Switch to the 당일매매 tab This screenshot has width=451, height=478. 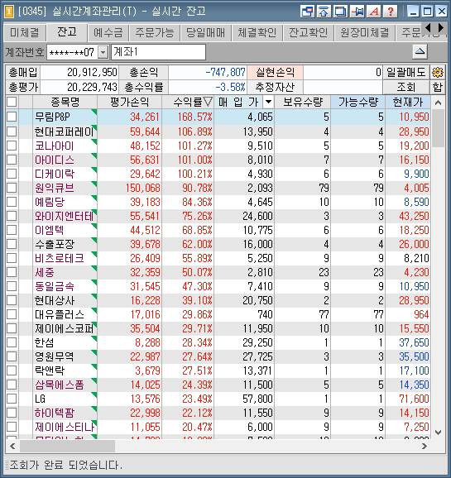[x=206, y=32]
